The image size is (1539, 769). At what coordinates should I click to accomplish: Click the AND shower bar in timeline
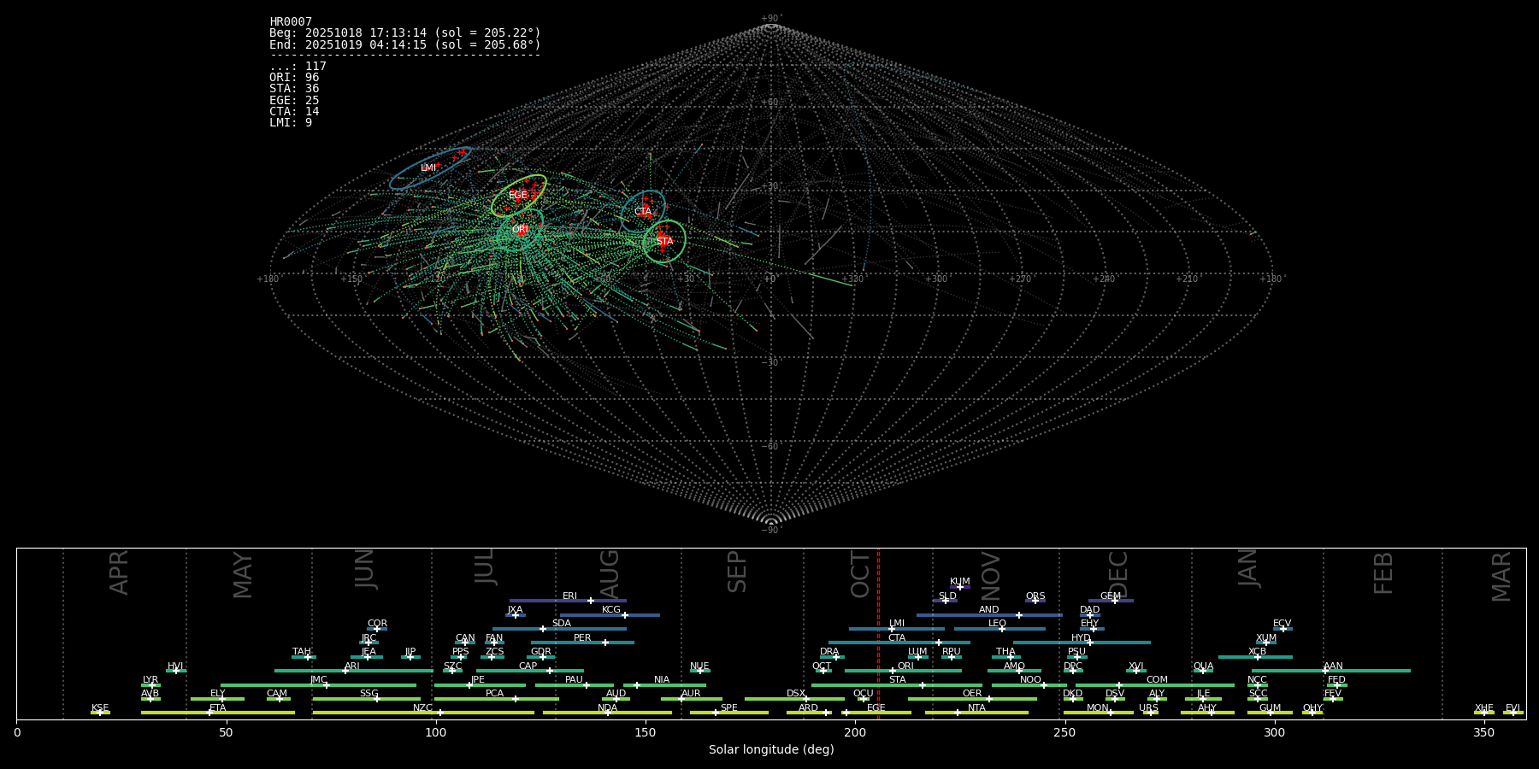989,615
